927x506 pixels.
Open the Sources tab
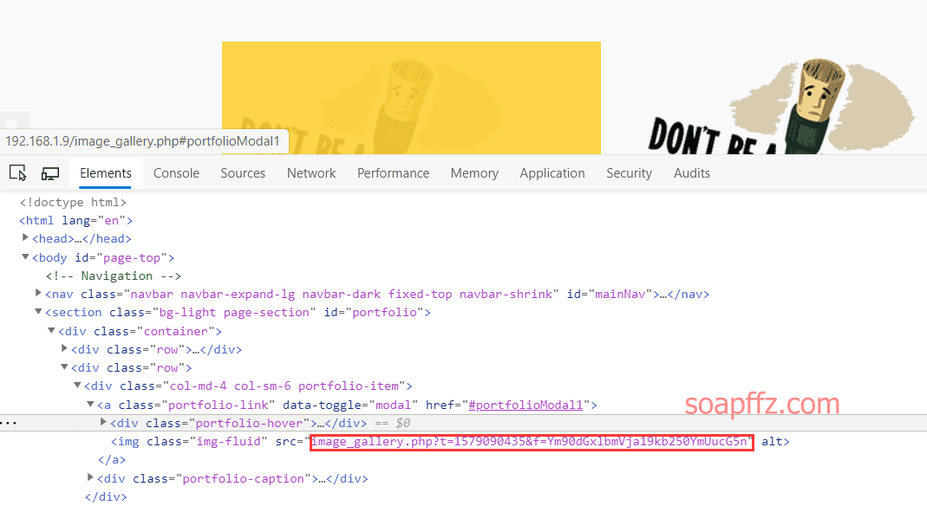243,173
